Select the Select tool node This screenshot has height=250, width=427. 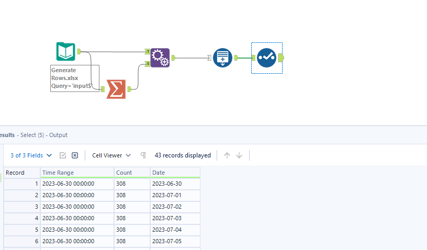(x=266, y=58)
